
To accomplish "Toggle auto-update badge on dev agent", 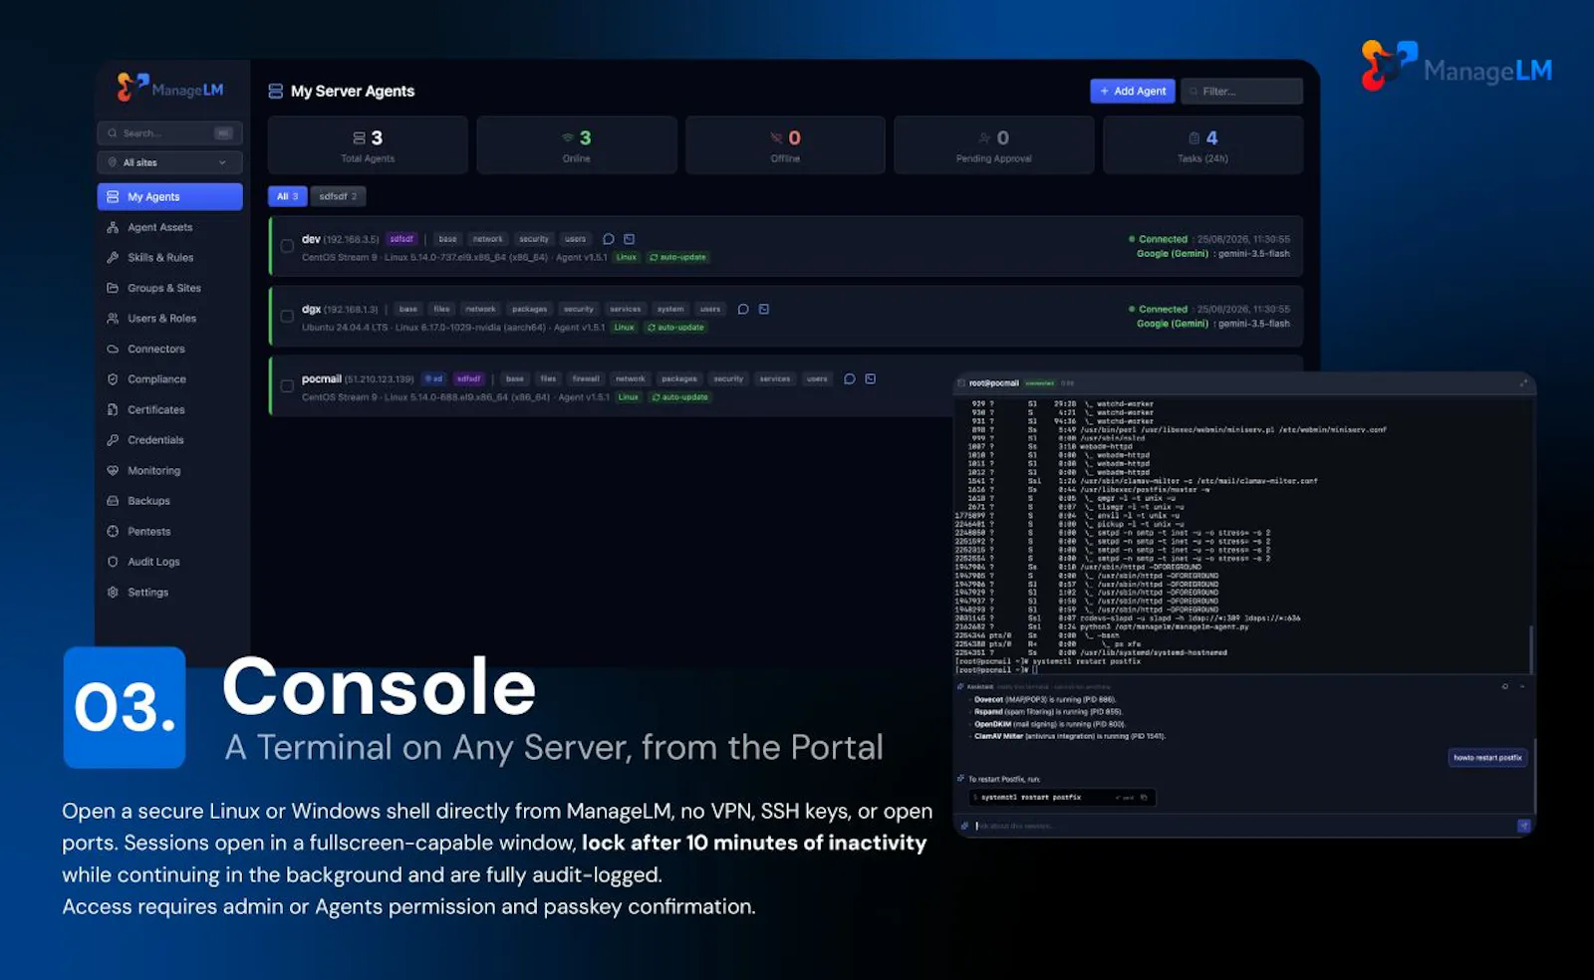I will tap(677, 257).
